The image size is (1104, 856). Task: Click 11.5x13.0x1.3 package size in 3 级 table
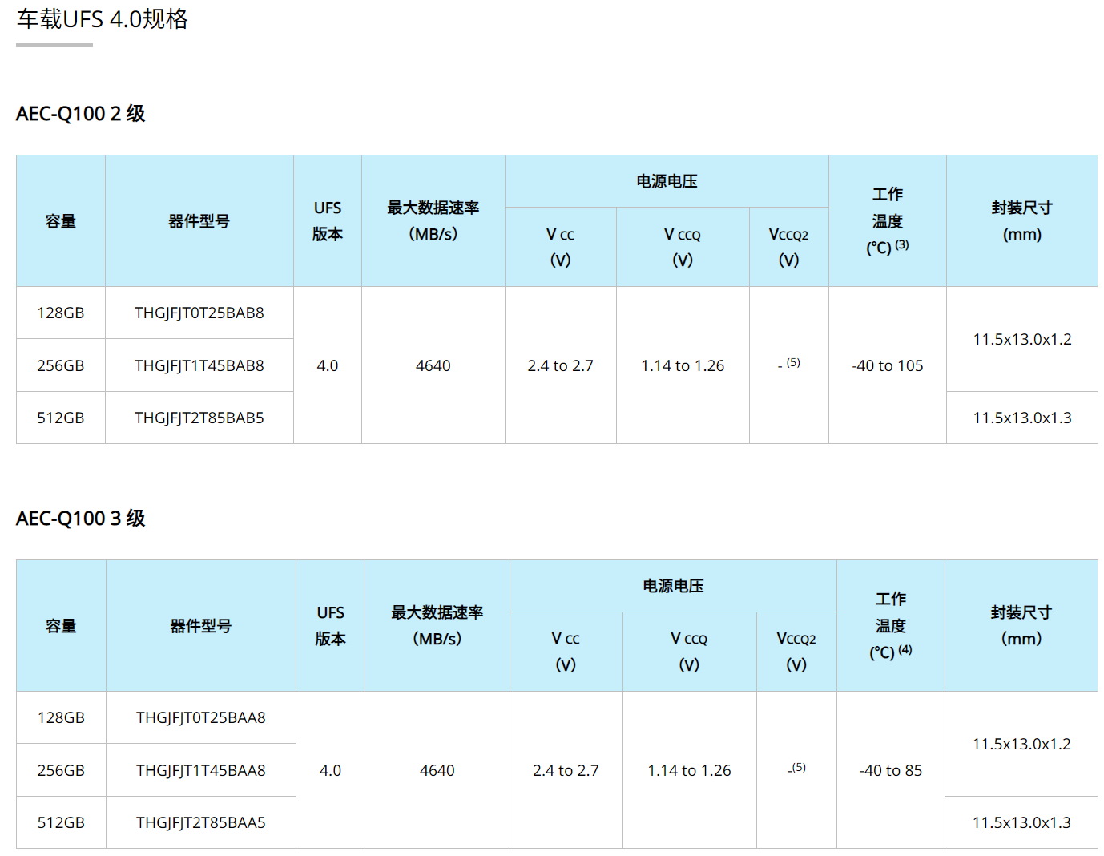(1021, 822)
